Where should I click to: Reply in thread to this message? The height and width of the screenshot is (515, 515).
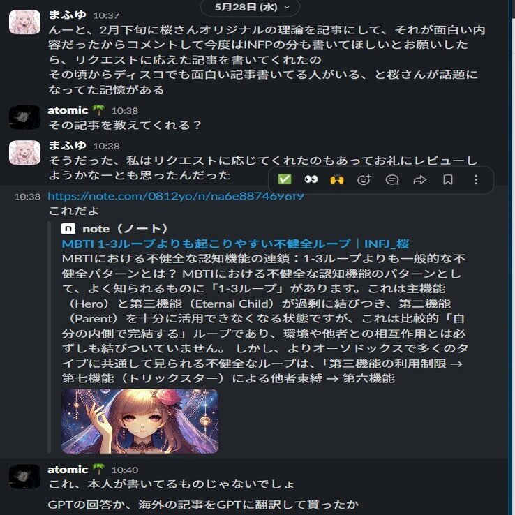pyautogui.click(x=392, y=179)
